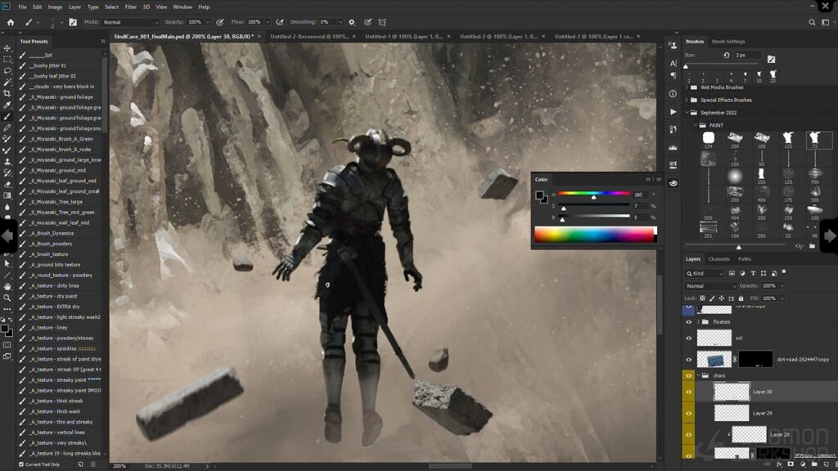838x471 pixels.
Task: Hide the col layer
Action: pyautogui.click(x=688, y=338)
